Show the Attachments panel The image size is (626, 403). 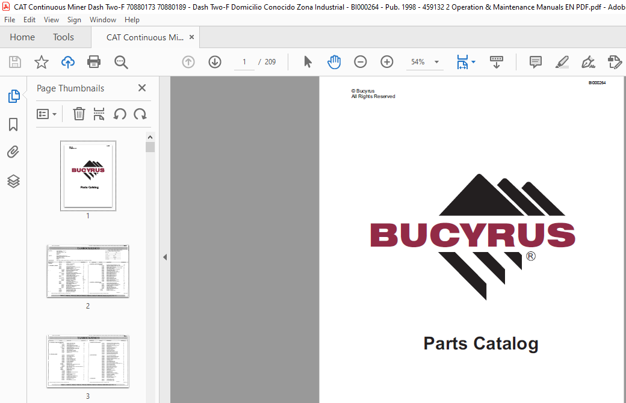pos(13,152)
